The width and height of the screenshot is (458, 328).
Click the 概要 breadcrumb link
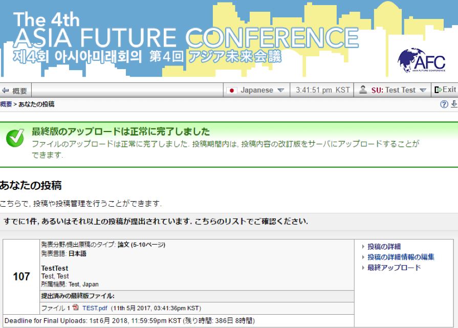(6, 104)
